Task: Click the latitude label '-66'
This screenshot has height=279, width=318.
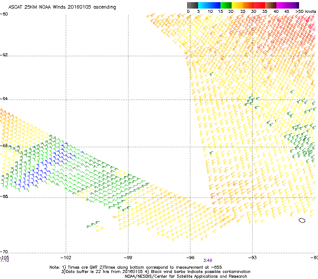Action: [x=4, y=146]
